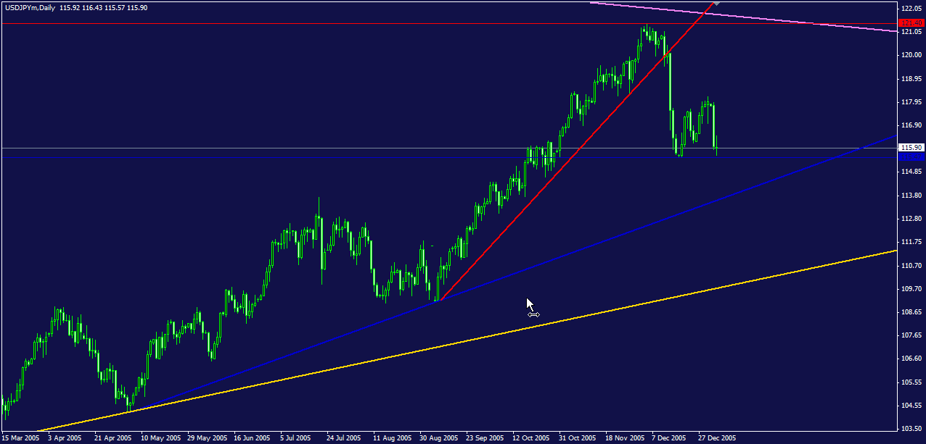Click the 7 Dec 2005 date label
The width and height of the screenshot is (926, 444).
point(668,438)
